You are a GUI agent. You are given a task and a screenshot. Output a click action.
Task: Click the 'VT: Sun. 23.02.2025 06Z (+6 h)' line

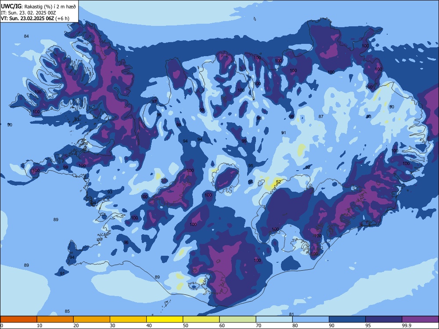[35, 18]
